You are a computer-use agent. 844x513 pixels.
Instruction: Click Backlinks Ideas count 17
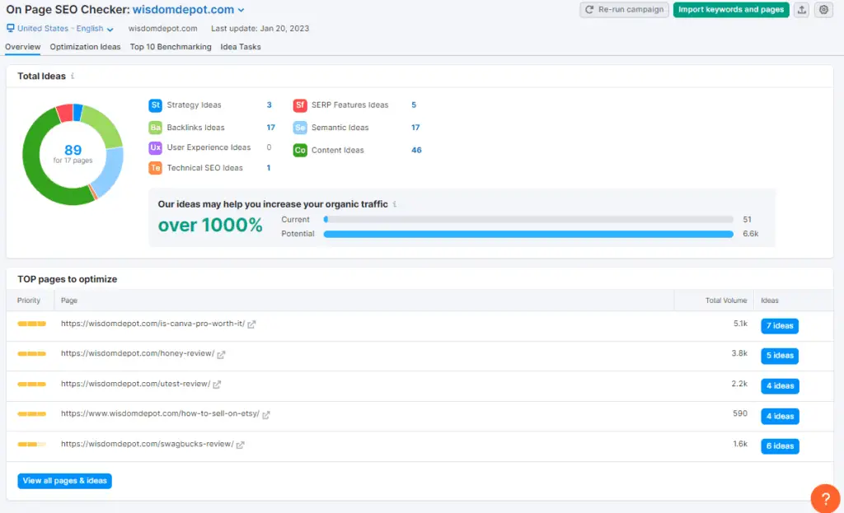[x=270, y=128]
